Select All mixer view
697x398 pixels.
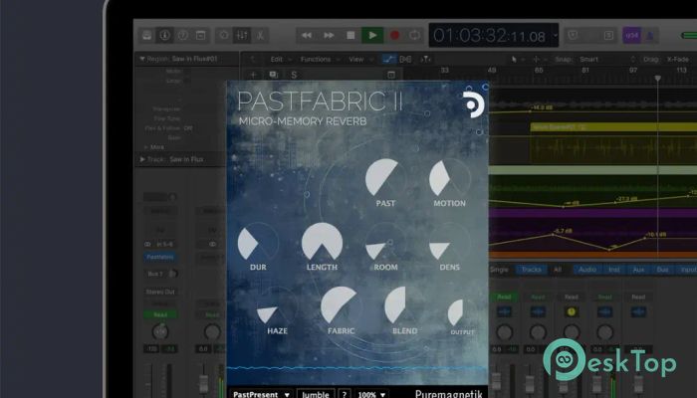pos(558,270)
